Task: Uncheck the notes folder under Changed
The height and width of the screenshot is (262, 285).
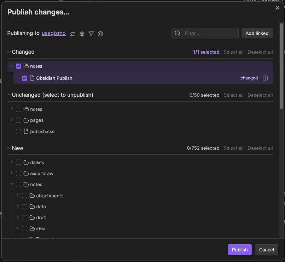Action: (x=18, y=66)
